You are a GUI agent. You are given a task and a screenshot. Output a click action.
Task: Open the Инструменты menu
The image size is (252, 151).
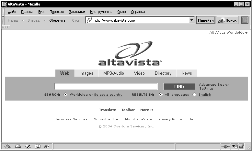(x=101, y=12)
